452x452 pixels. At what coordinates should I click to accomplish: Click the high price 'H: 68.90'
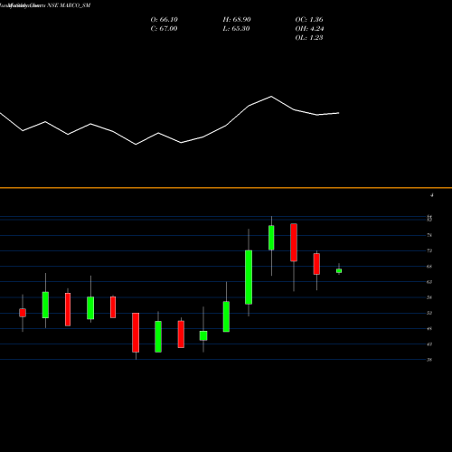pos(237,20)
